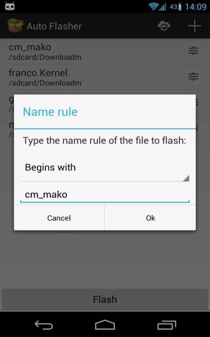210x337 pixels.
Task: Tap the plus icon to add a rule
Action: tap(195, 26)
